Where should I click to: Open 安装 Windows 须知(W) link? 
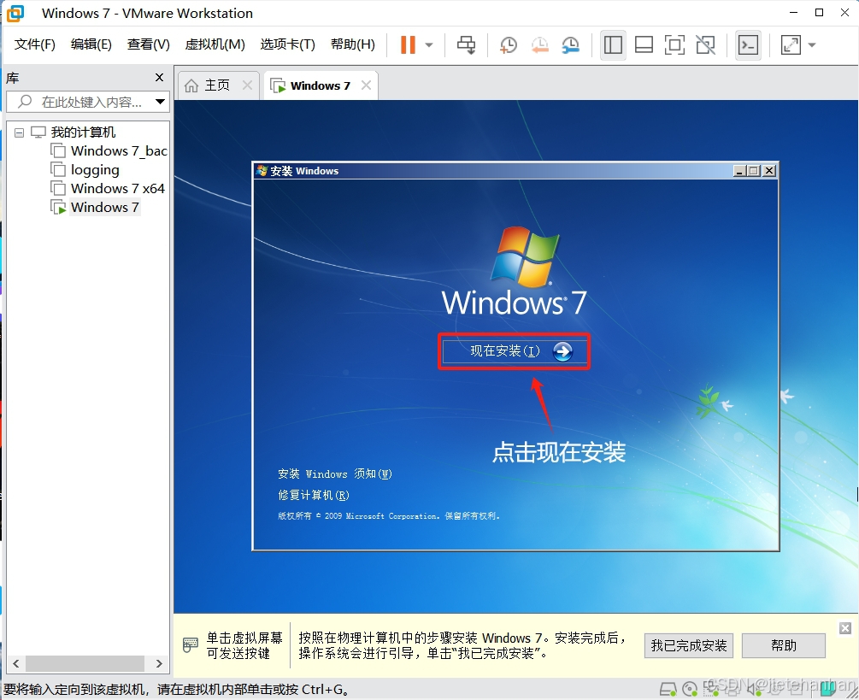(x=335, y=474)
